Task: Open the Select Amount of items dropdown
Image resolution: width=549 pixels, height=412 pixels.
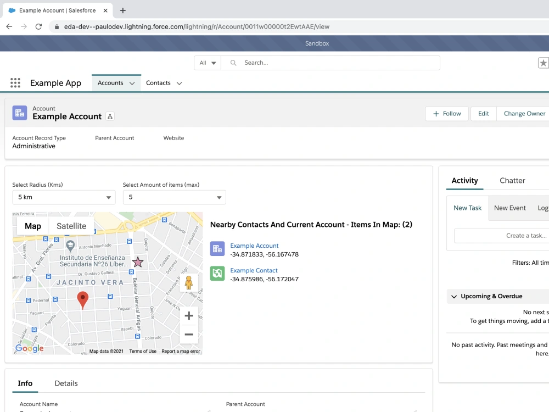Action: (175, 197)
